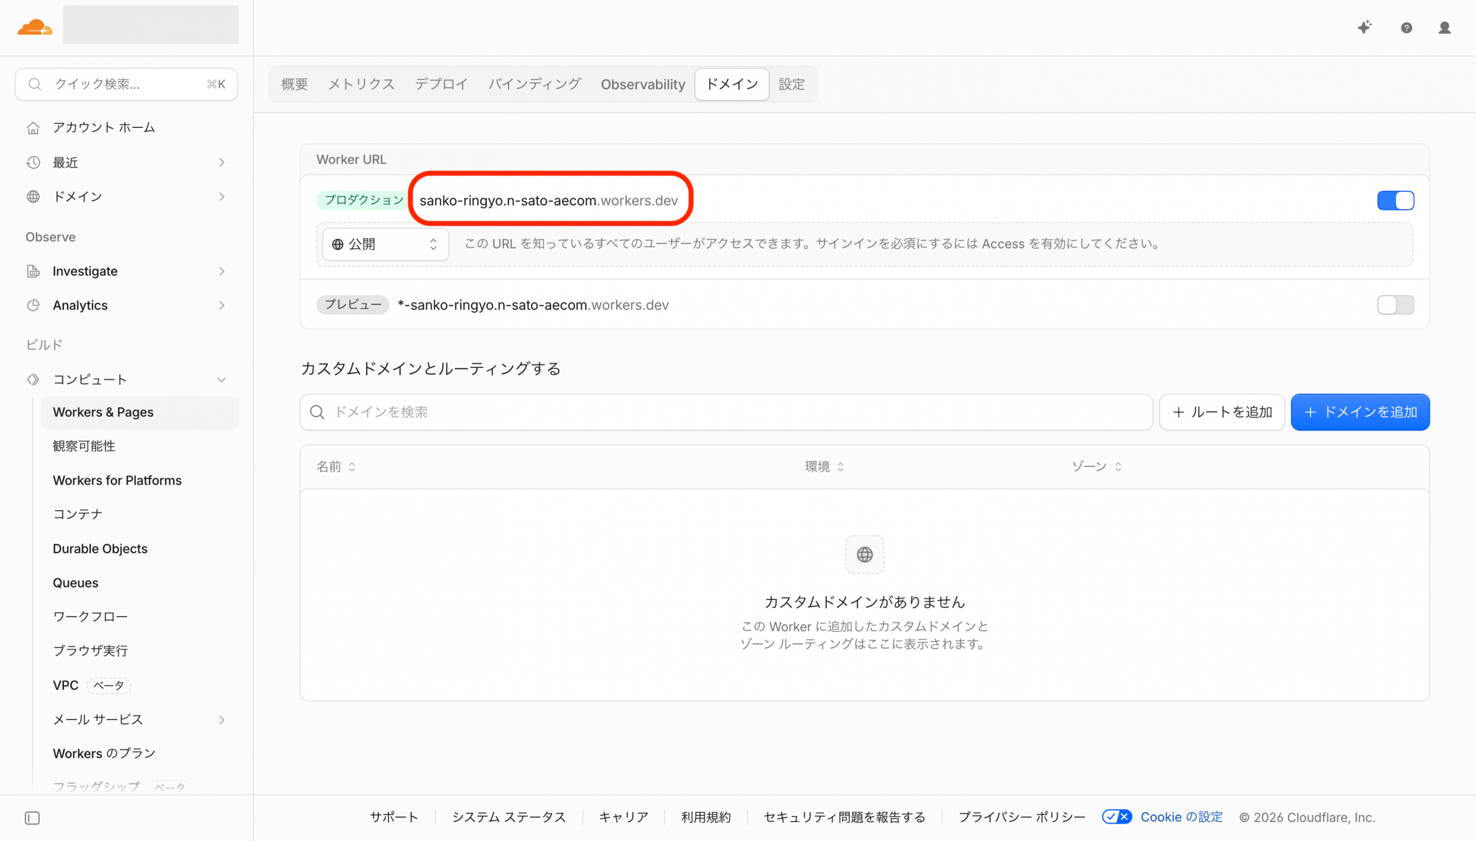The image size is (1476, 841).
Task: Switch to the 概要 tab
Action: click(295, 84)
